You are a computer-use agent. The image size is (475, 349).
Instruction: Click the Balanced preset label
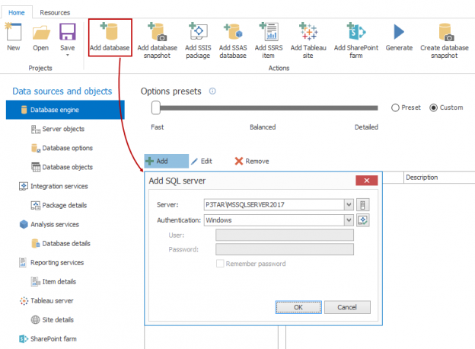[263, 127]
